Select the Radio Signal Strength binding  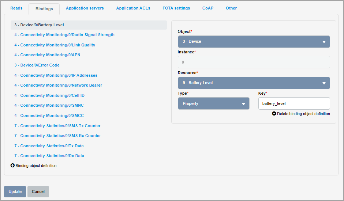click(x=64, y=35)
